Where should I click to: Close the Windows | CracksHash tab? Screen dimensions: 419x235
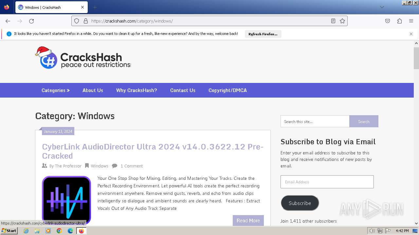click(x=82, y=7)
